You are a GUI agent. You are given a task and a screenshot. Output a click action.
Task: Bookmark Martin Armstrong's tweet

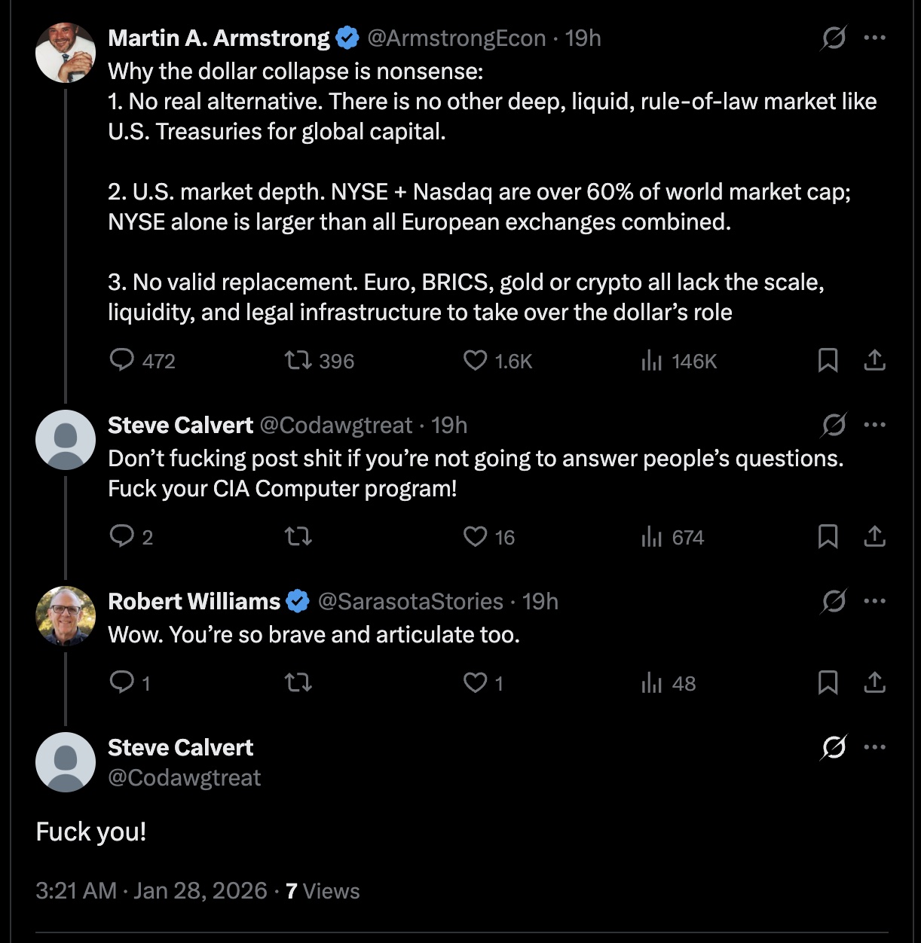(828, 361)
